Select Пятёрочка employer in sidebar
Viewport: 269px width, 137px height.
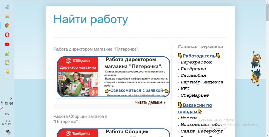pos(193,69)
